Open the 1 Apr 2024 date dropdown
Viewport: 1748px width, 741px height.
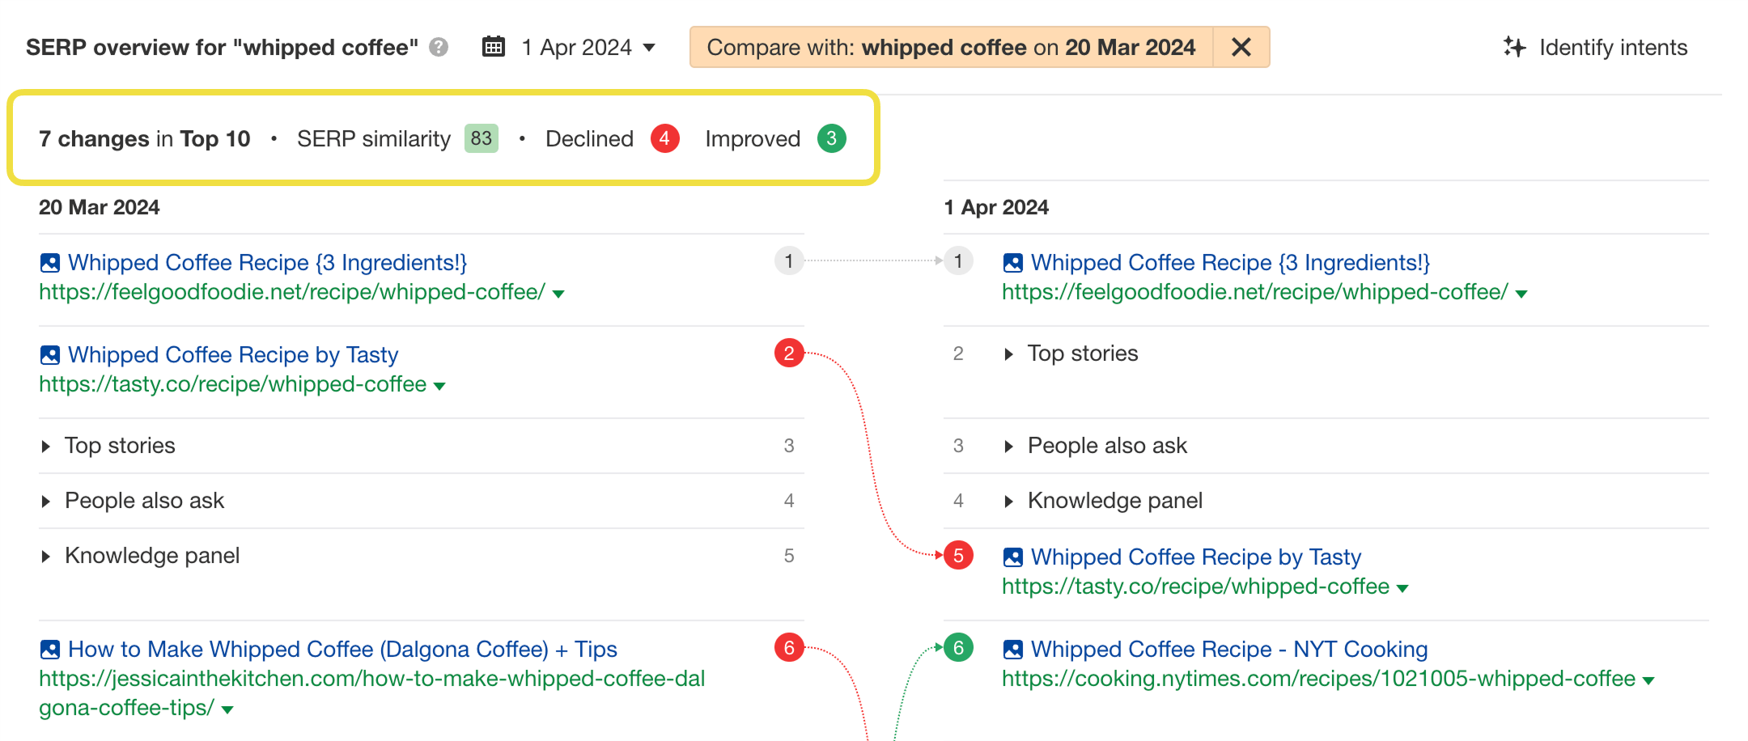648,48
